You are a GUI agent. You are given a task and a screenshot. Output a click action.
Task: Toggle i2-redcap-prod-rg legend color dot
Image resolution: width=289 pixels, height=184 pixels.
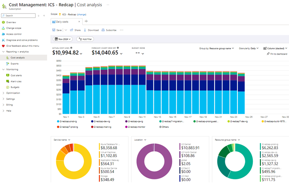tap(58, 122)
